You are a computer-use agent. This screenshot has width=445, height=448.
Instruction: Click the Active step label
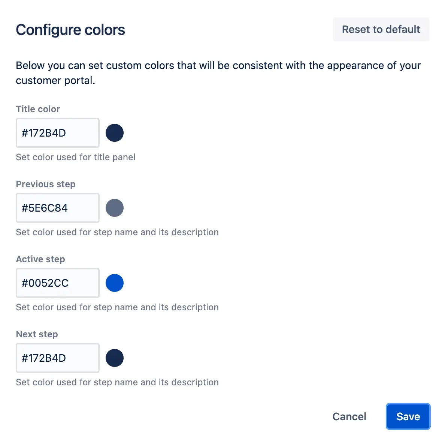40,259
